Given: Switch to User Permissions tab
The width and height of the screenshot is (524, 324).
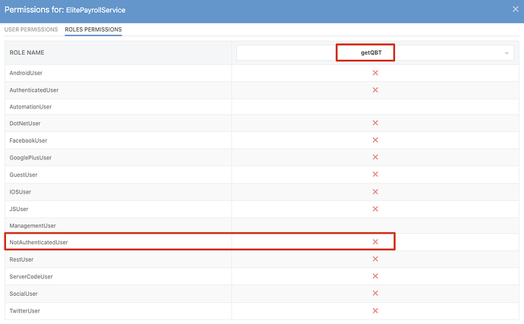Looking at the screenshot, I should pyautogui.click(x=31, y=30).
